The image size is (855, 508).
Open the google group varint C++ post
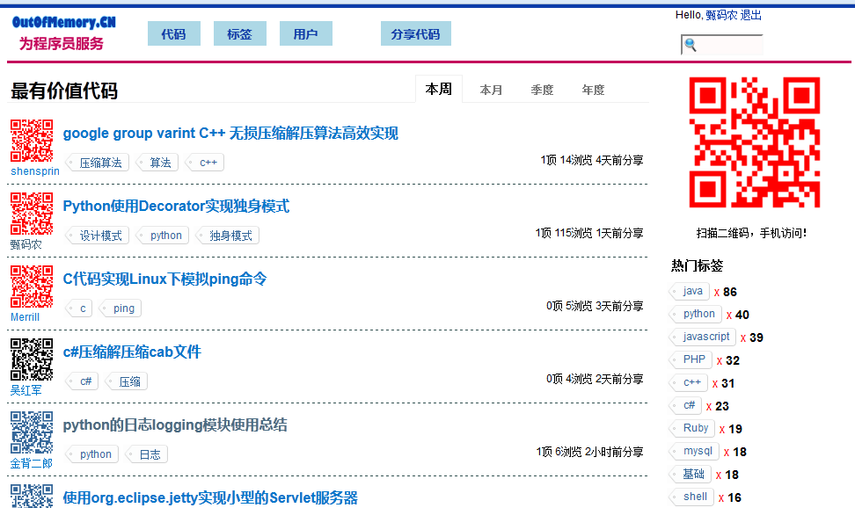[230, 134]
